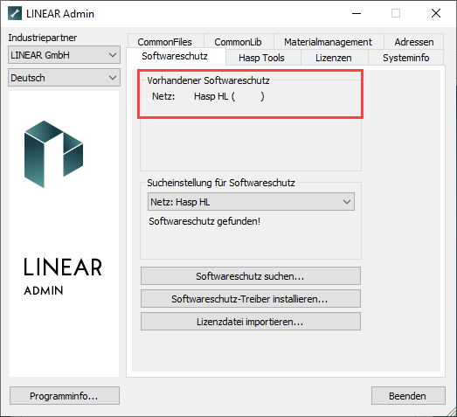
Task: Show the Systeminfo tab
Action: 406,58
